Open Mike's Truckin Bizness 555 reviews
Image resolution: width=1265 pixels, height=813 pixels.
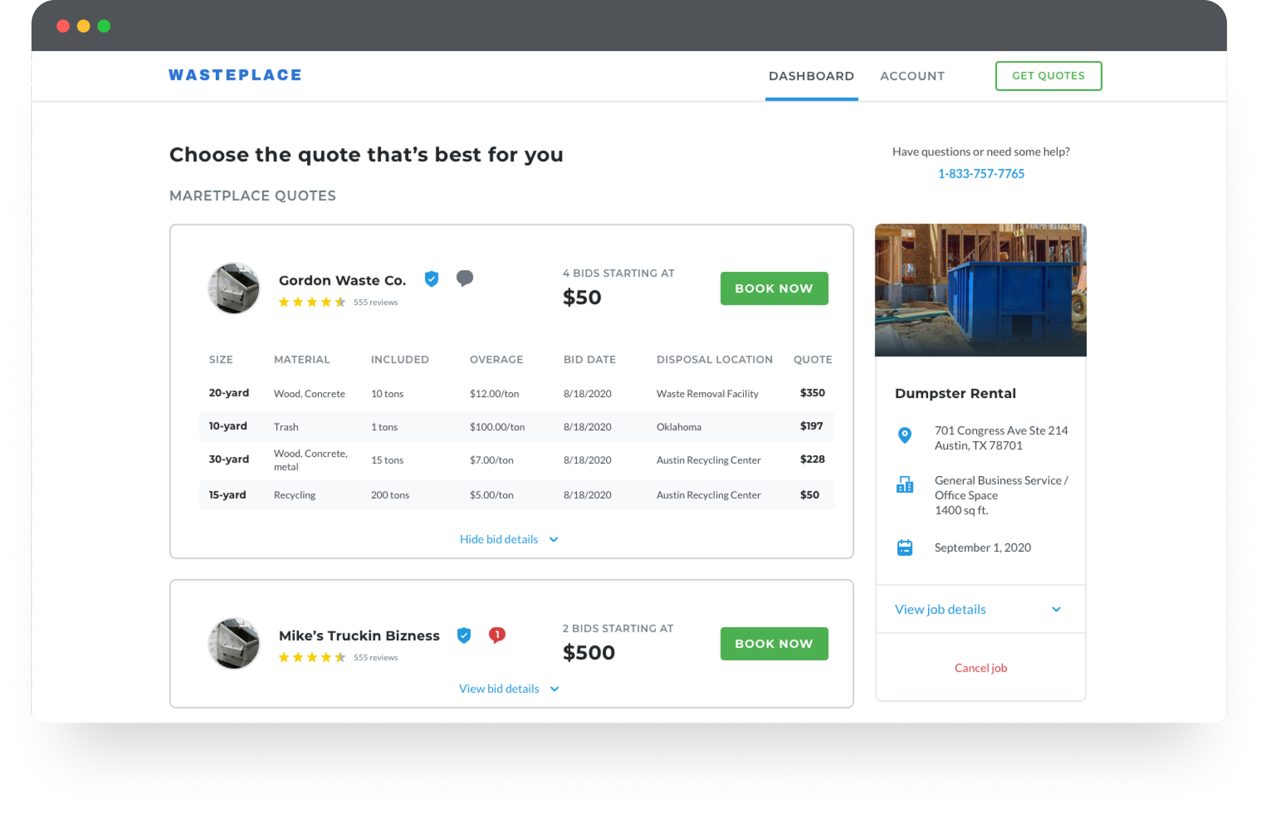coord(375,657)
